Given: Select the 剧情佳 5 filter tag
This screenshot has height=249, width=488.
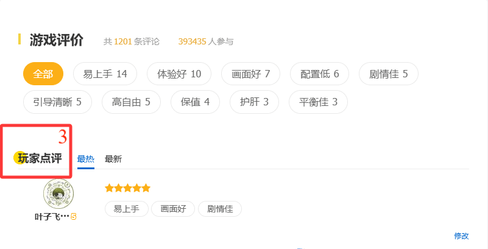Looking at the screenshot, I should tap(389, 74).
